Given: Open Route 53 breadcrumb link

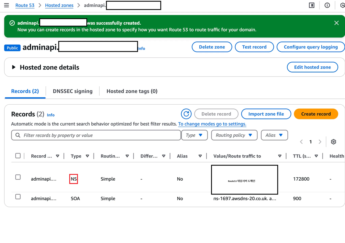Looking at the screenshot, I should click(25, 5).
